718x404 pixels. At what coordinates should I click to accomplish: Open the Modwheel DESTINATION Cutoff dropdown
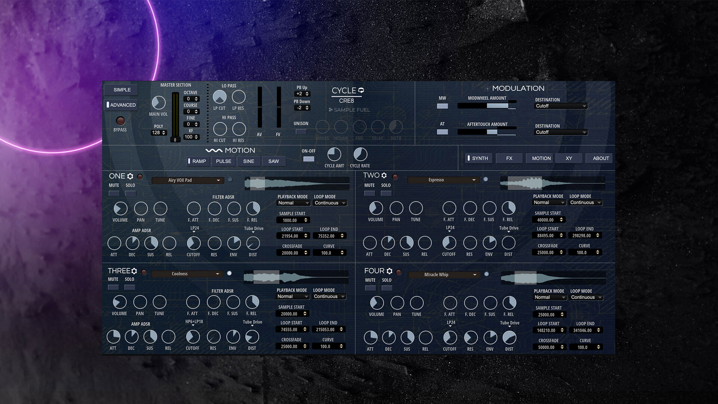(x=561, y=106)
